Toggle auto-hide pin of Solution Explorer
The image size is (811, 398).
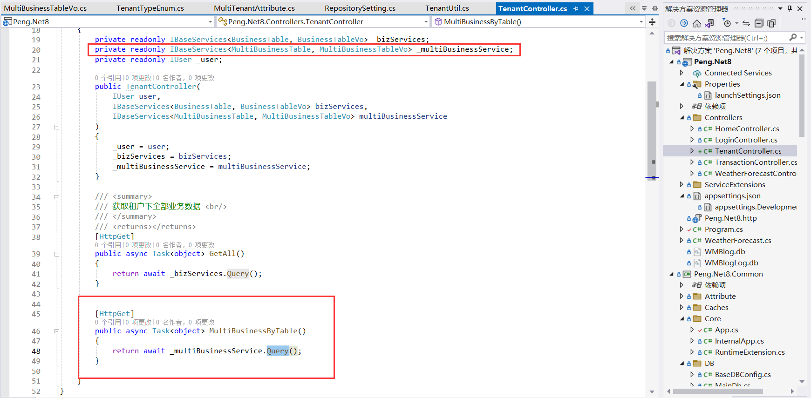790,8
